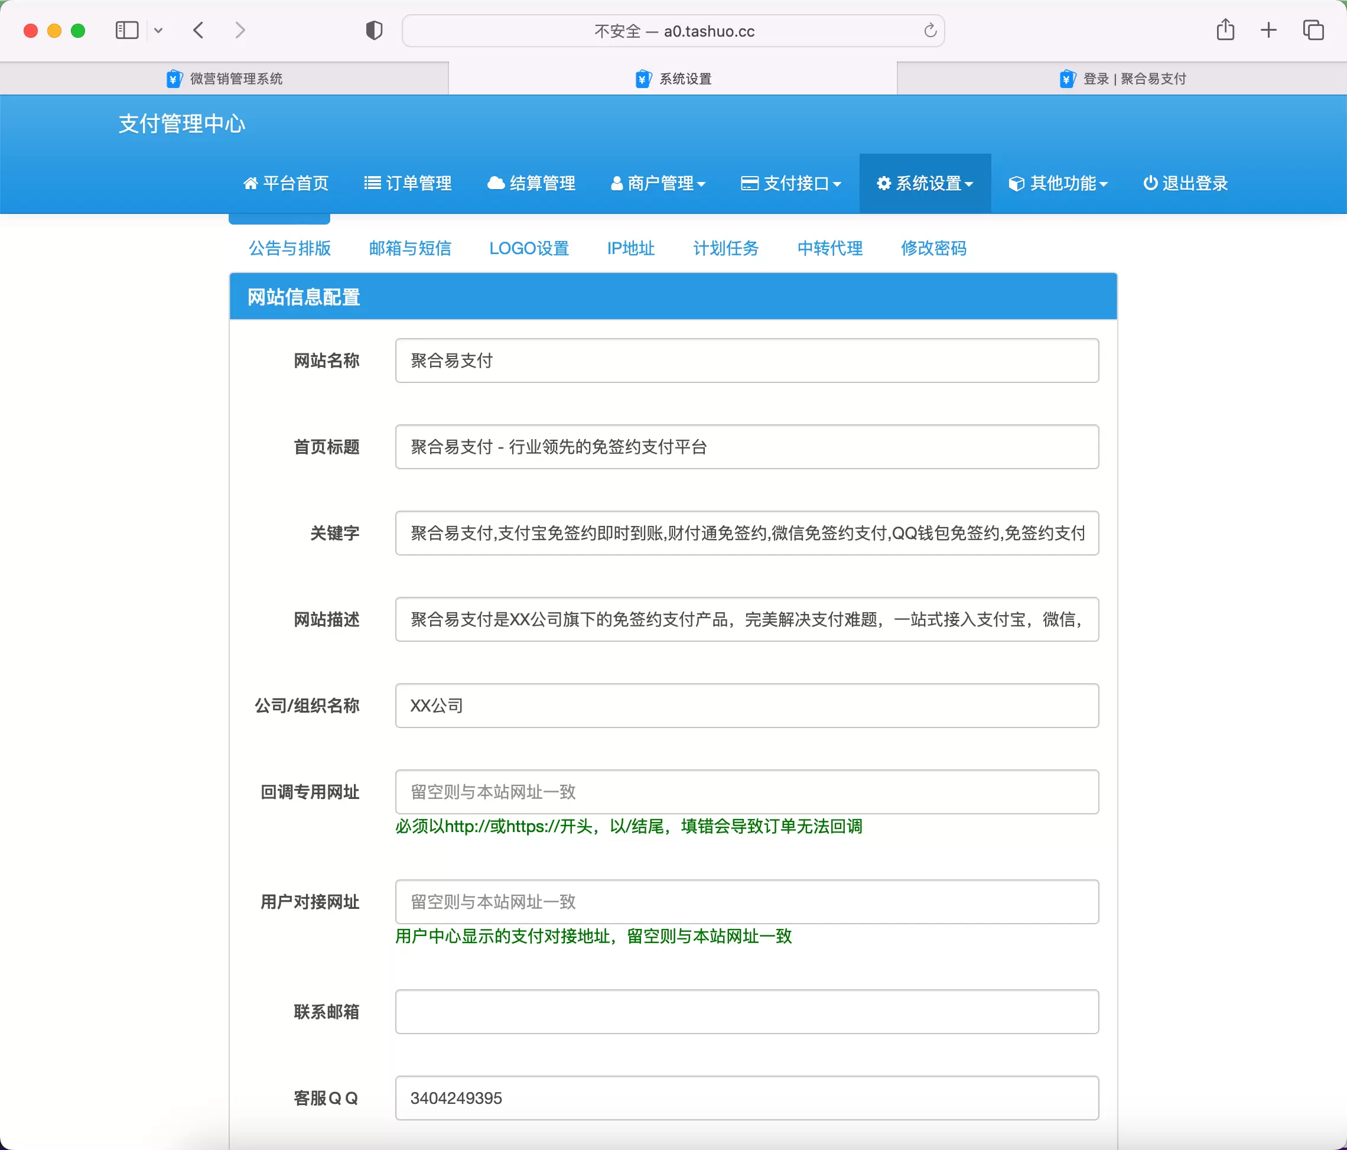The width and height of the screenshot is (1347, 1150).
Task: Open 结算管理 in the navbar
Action: click(x=532, y=183)
